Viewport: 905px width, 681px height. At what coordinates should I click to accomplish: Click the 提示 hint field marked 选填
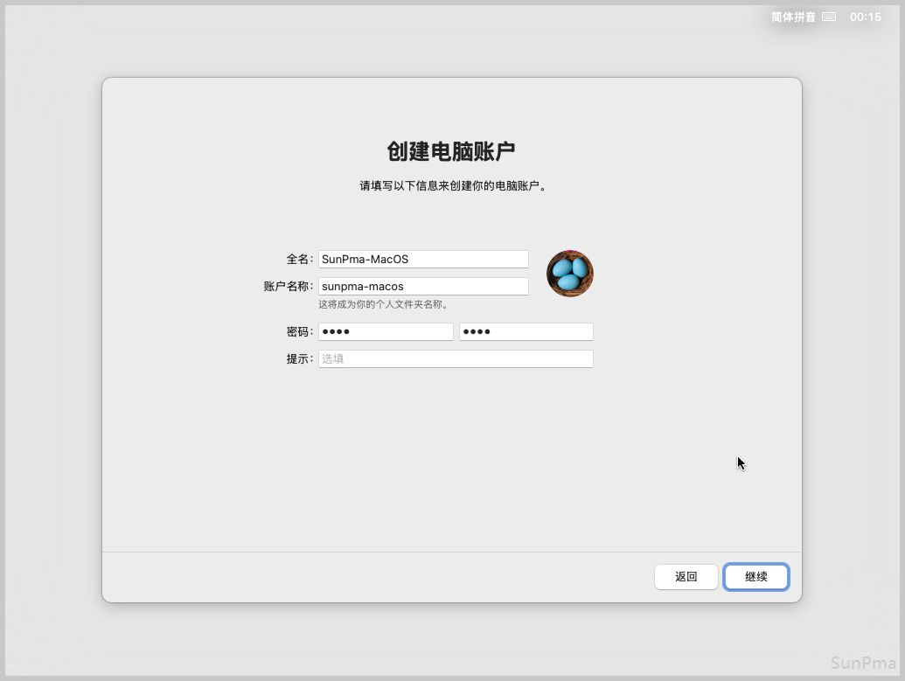[x=456, y=358]
